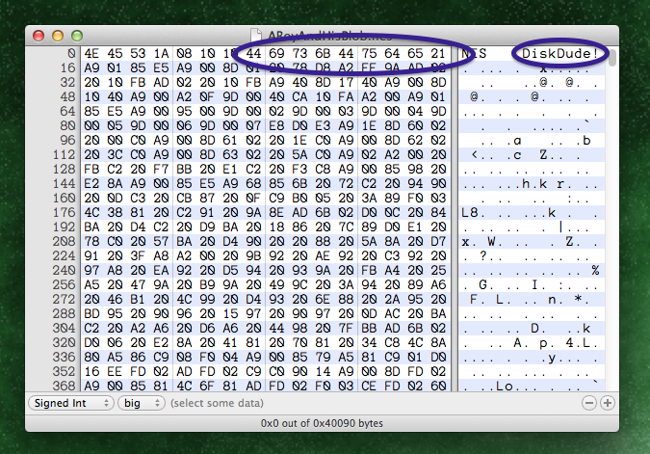This screenshot has width=650, height=454.
Task: Click the vertical scrollbar thumb at the right edge
Action: 612,57
